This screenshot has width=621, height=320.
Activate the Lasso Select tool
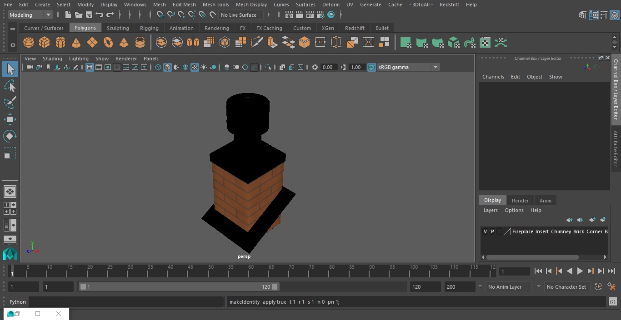(x=10, y=86)
